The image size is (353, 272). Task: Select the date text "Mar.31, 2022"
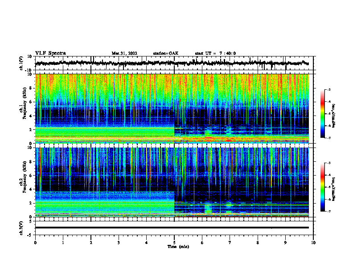coord(124,53)
